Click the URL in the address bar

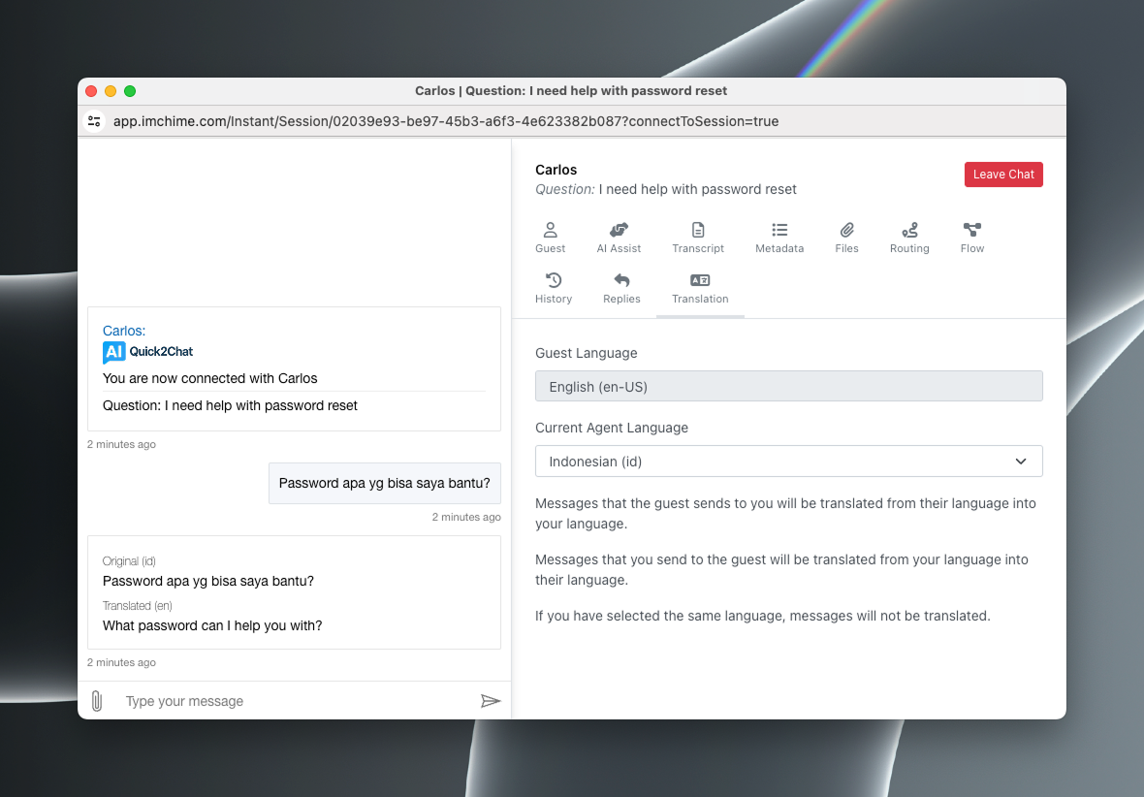tap(446, 121)
